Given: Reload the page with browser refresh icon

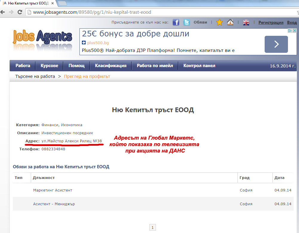Looking at the screenshot, I should click(20, 12).
